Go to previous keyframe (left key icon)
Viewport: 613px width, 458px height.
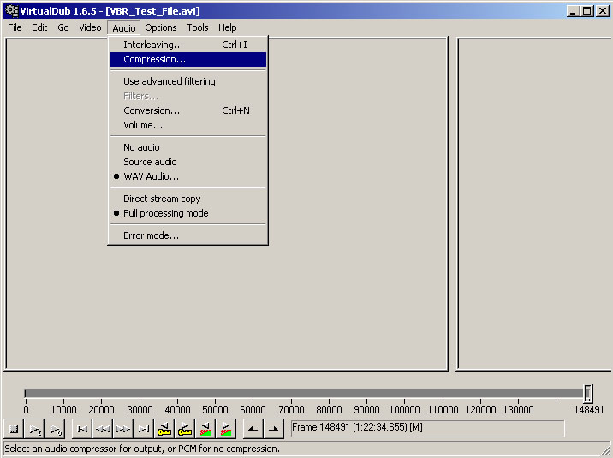tap(164, 429)
